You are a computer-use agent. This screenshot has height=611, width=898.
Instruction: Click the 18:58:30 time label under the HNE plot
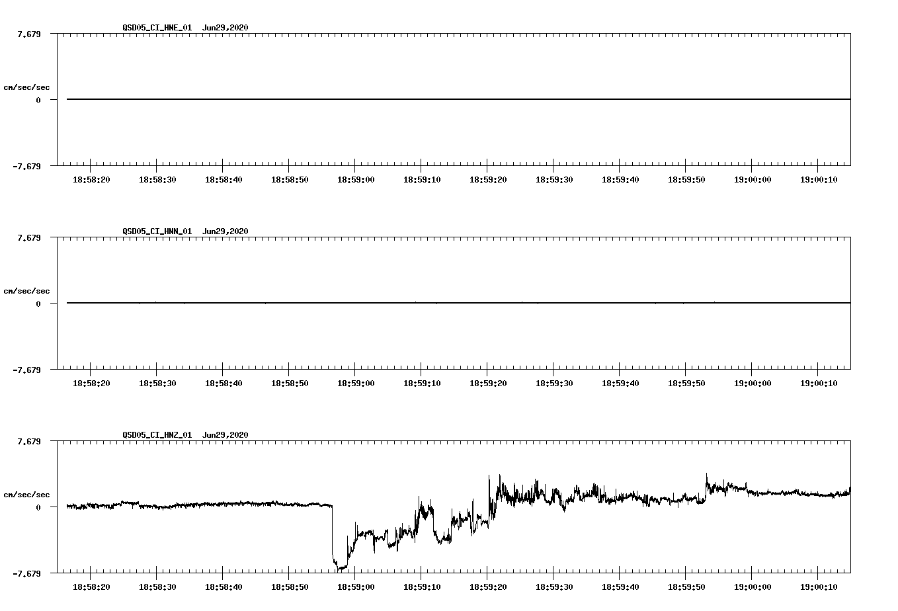coord(157,179)
